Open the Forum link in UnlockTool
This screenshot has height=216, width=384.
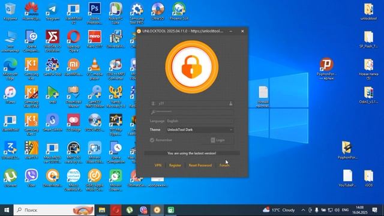(x=224, y=166)
